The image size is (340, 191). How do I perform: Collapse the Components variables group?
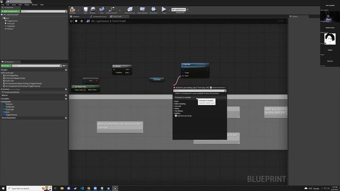click(x=1, y=101)
